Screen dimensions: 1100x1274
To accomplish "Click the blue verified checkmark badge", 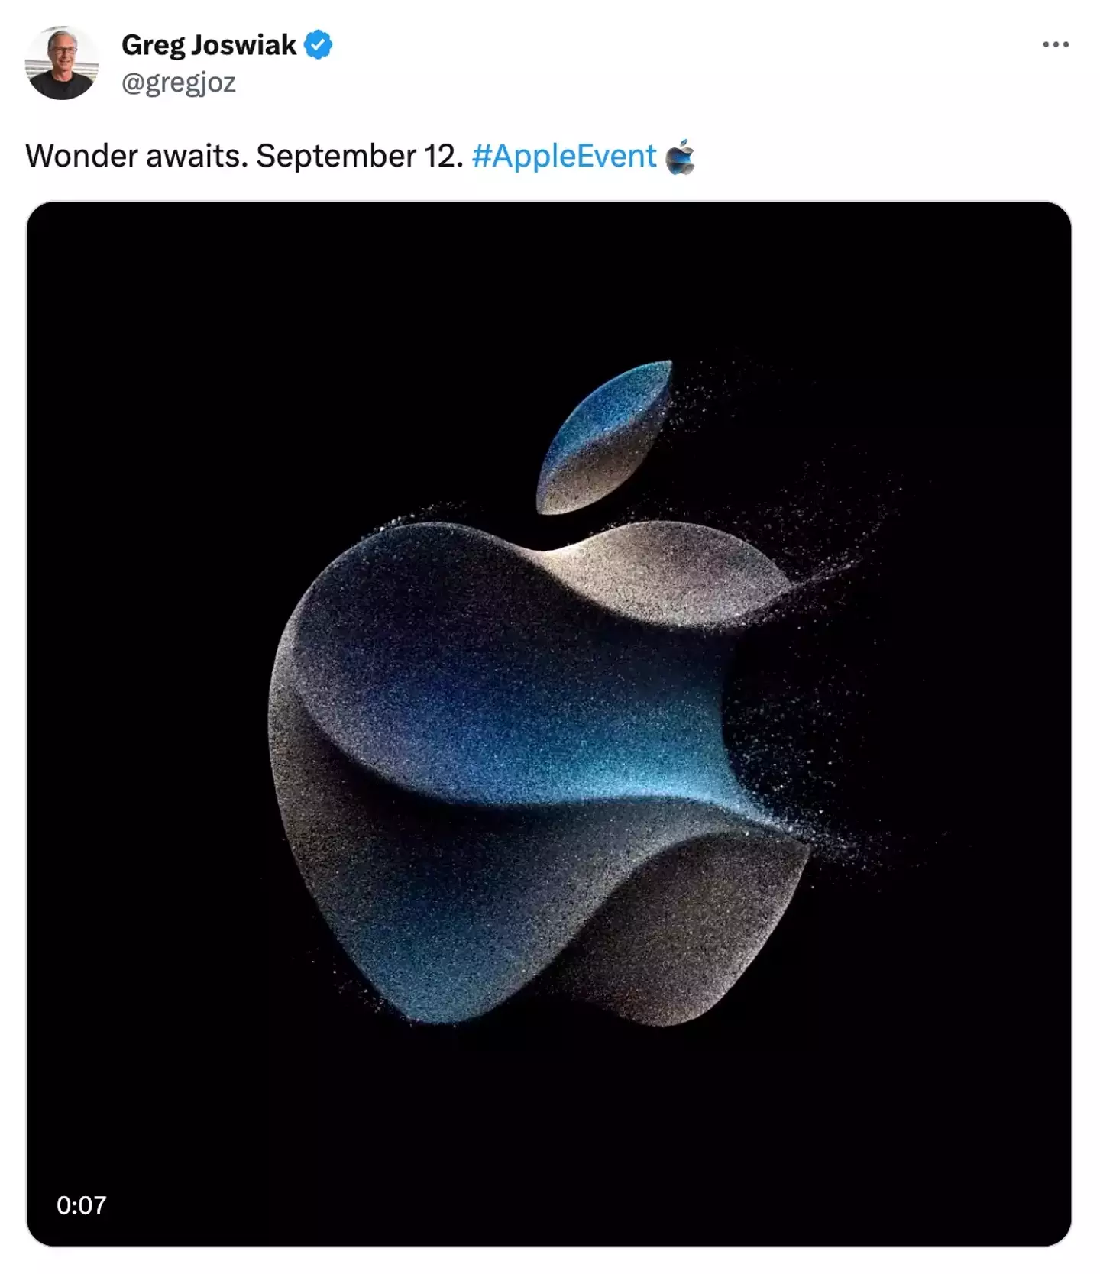I will coord(318,45).
